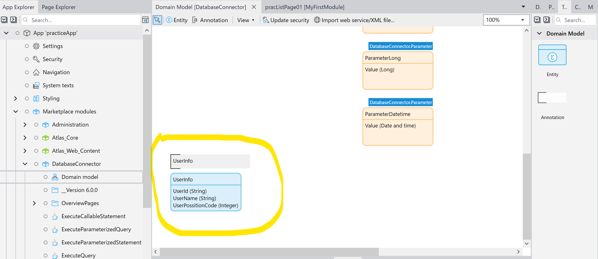Add an Annotation from toolbar
The width and height of the screenshot is (598, 259).
210,20
